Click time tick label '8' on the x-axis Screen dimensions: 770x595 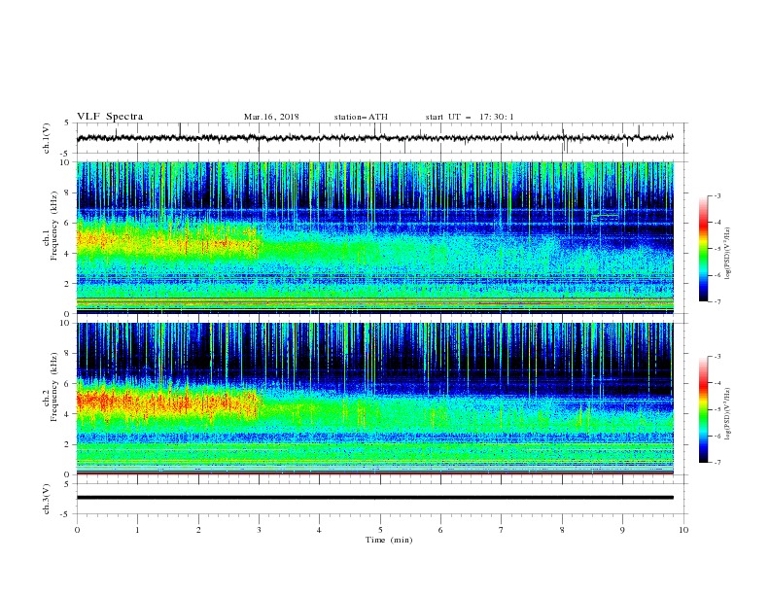click(x=562, y=530)
